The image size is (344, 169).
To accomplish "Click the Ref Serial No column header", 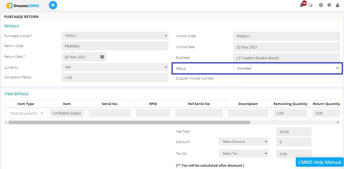I will pyautogui.click(x=199, y=104).
